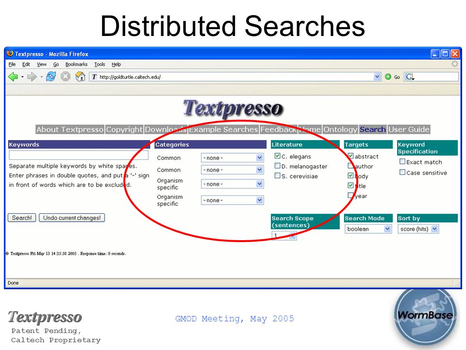Click the Textpresso site icon in address bar
This screenshot has width=466, height=350.
coord(94,77)
